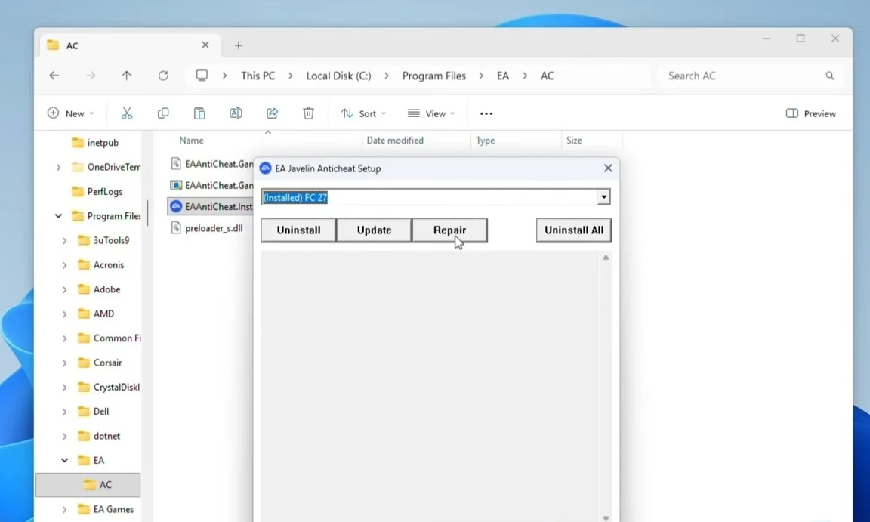870x522 pixels.
Task: Open the installed game dropdown arrow
Action: 603,197
